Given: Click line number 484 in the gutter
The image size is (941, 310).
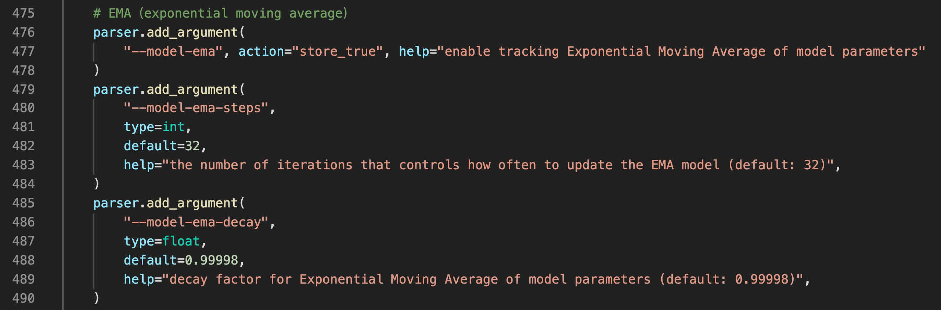Looking at the screenshot, I should pos(23,184).
